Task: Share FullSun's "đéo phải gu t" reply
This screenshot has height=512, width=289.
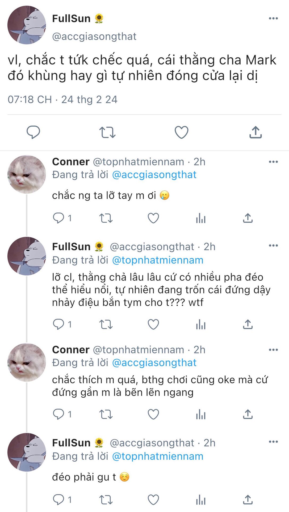Action: coord(248,499)
